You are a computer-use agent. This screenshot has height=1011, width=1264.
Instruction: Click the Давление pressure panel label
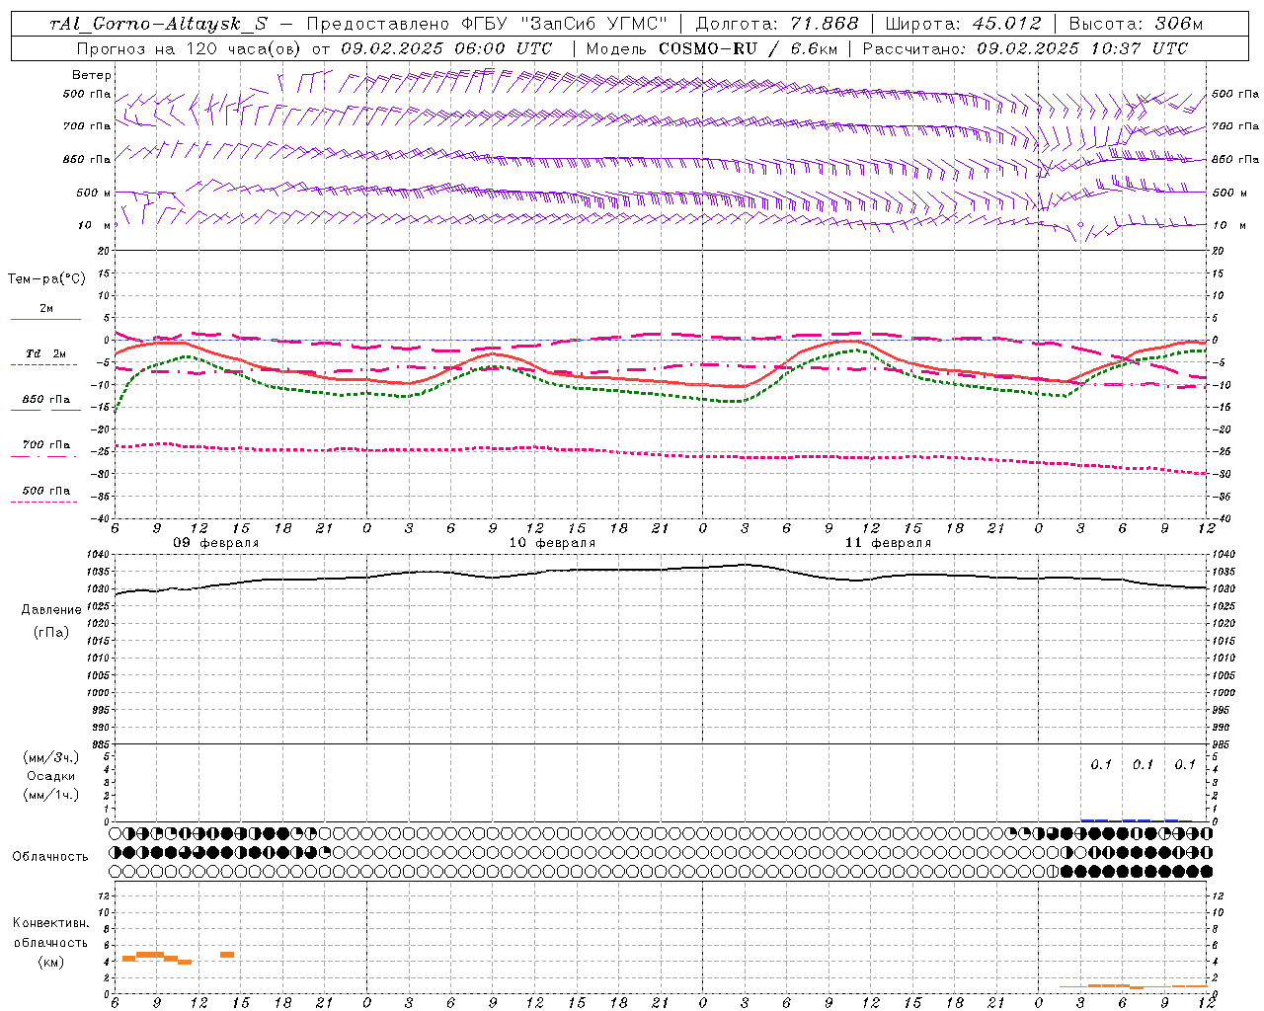[51, 610]
